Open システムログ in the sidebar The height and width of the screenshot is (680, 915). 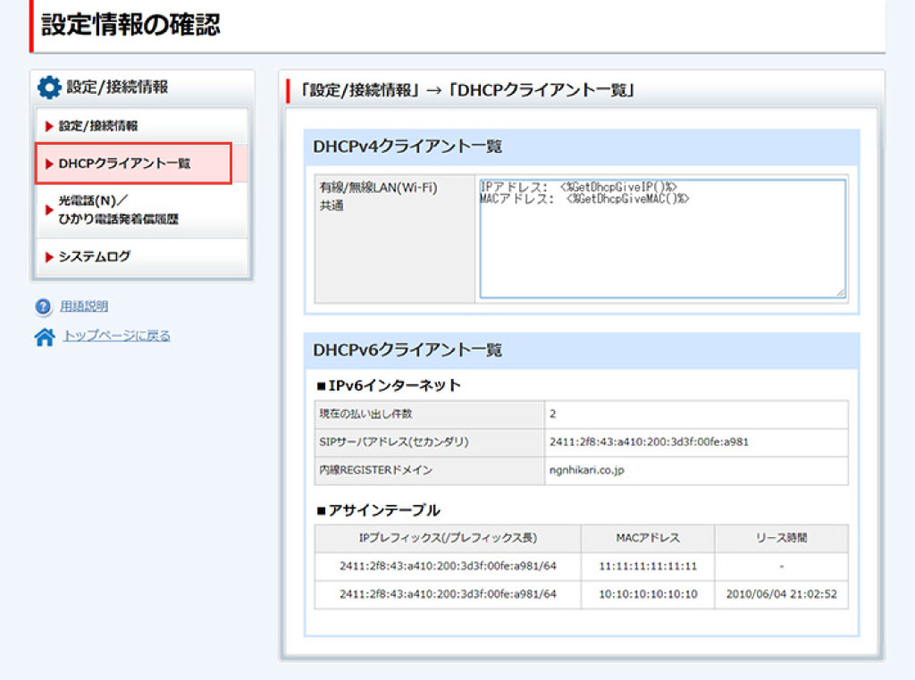(x=95, y=257)
